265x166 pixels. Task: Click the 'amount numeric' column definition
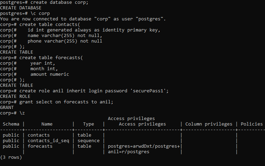coord(50,74)
